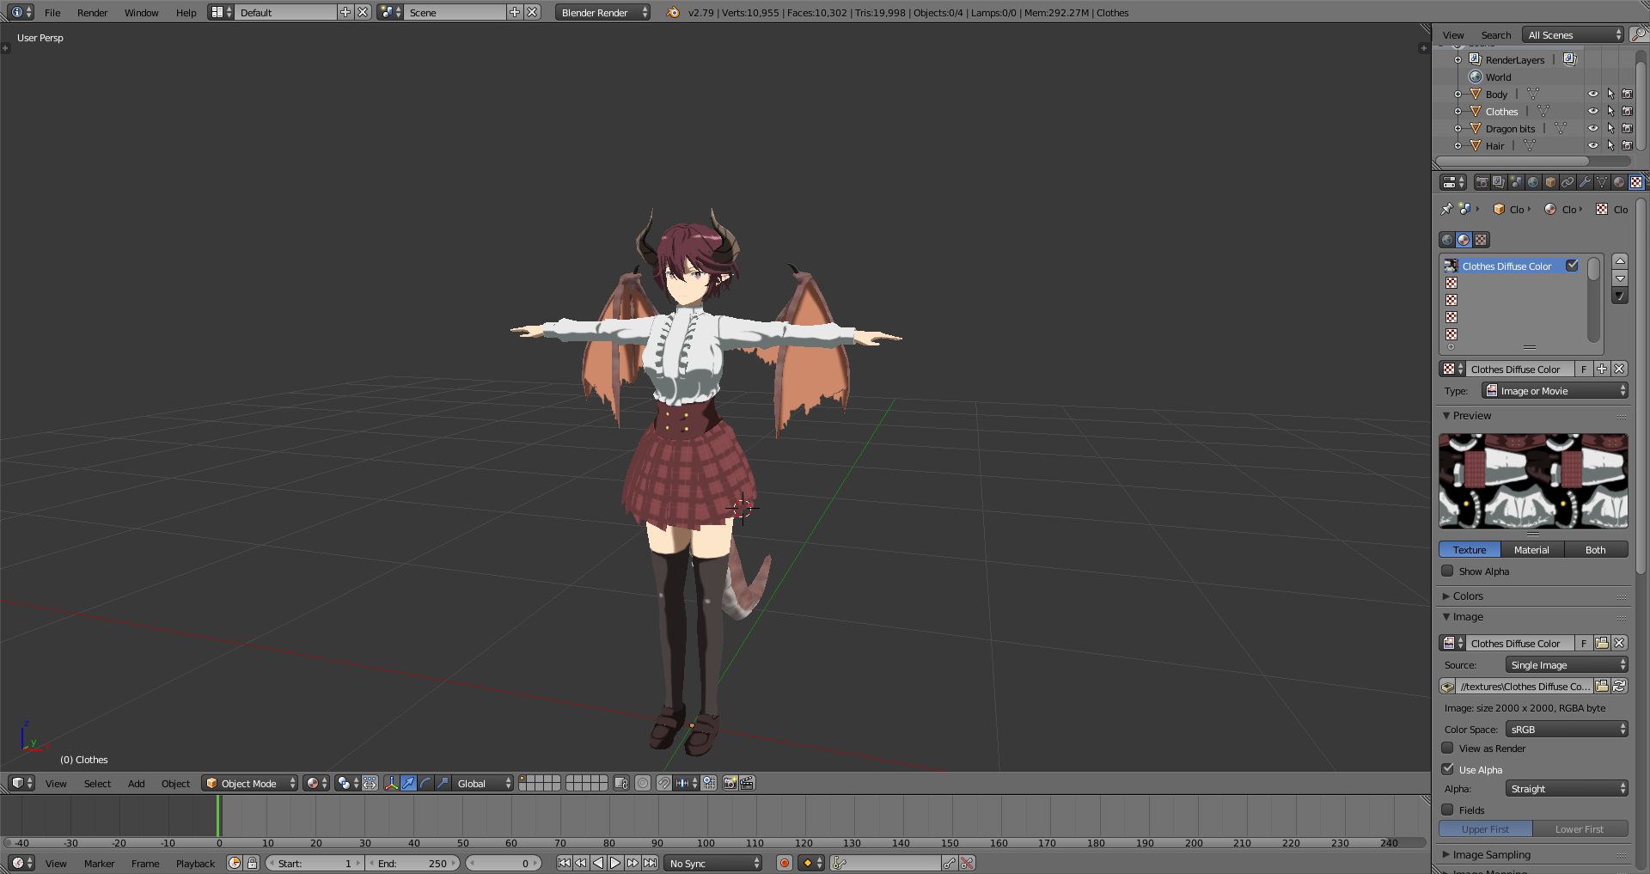Open the Global orientation dropdown
Screen dimensions: 1650x874
(482, 783)
